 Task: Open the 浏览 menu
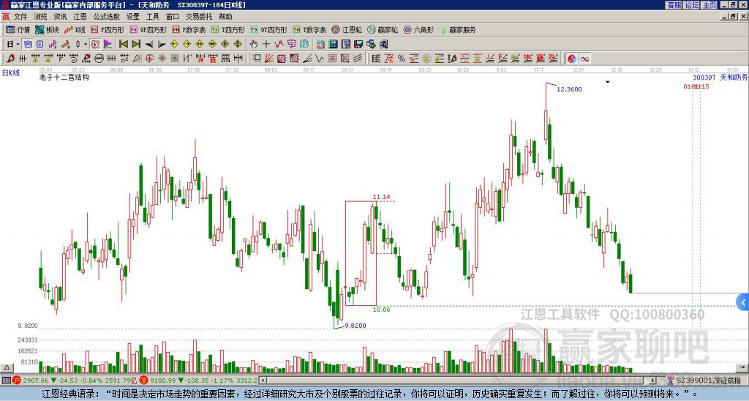click(41, 17)
